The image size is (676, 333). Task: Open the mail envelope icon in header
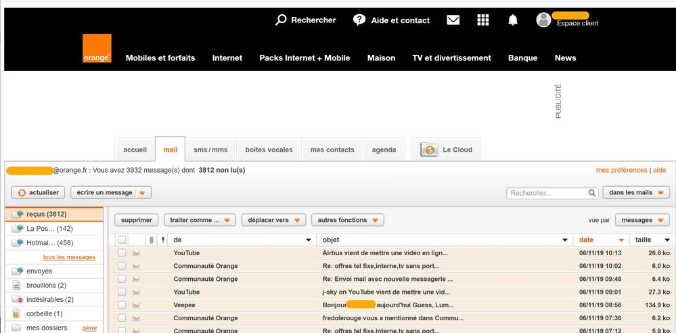pyautogui.click(x=453, y=20)
